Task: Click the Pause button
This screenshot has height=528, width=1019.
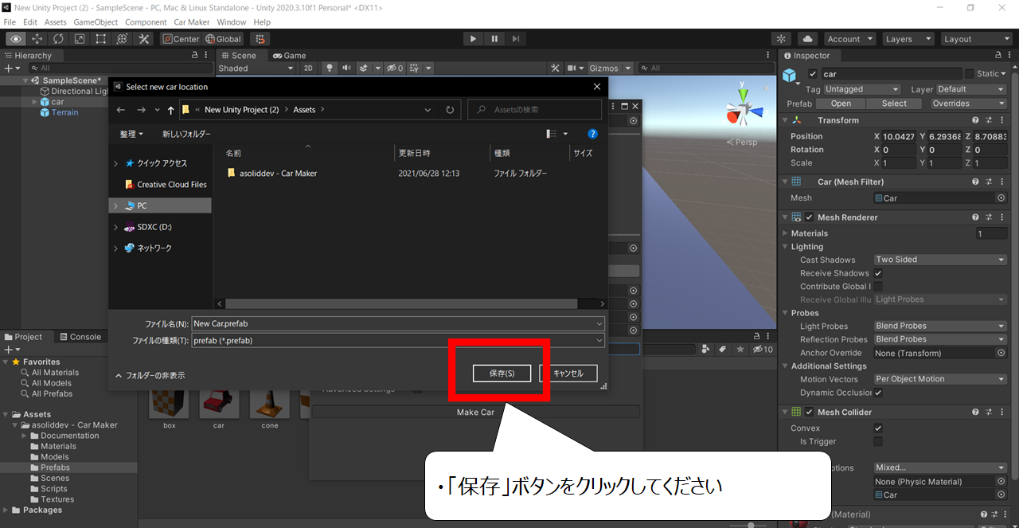Action: 494,38
